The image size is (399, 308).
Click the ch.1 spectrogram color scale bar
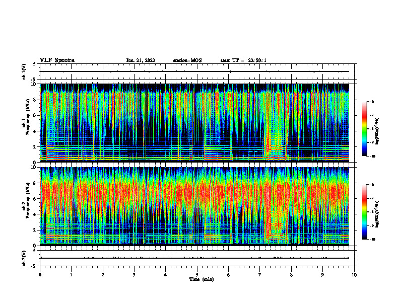(365, 129)
